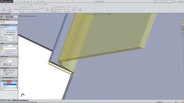Collapse the Flange Position section

click(17, 68)
